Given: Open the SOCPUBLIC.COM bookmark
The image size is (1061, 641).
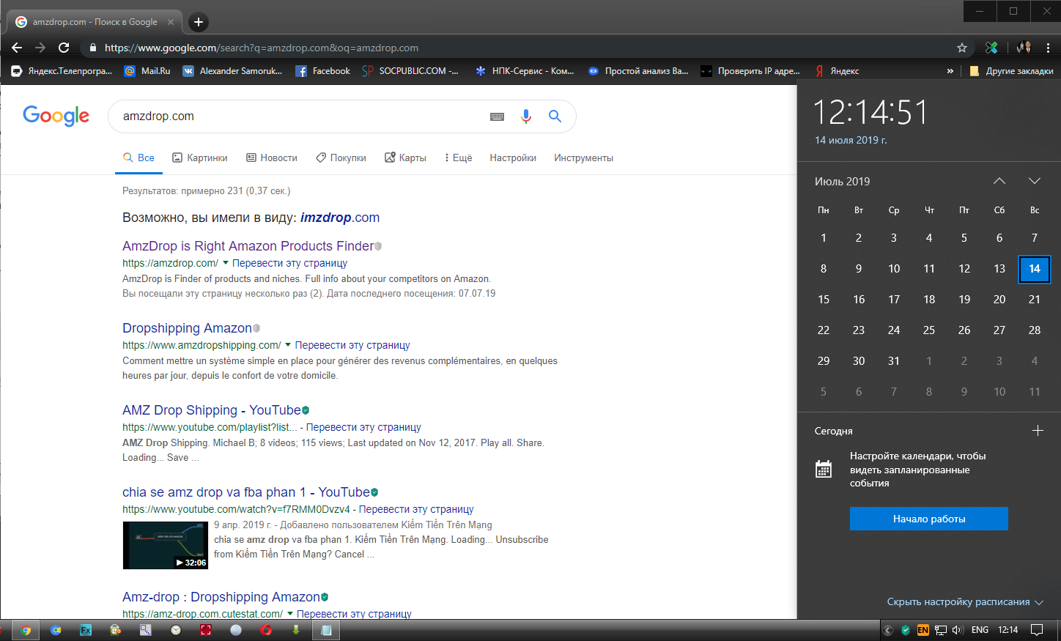Looking at the screenshot, I should point(410,71).
